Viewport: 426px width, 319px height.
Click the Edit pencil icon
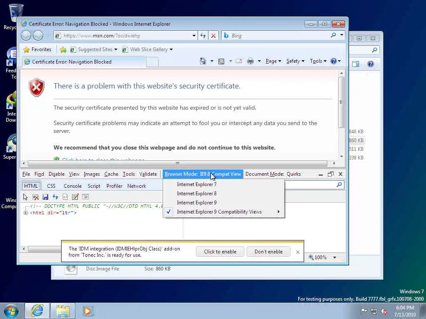tap(75, 197)
